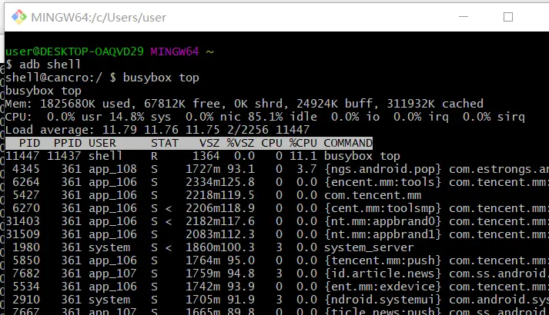This screenshot has width=549, height=315.
Task: Click the PID 5534 {ent.mm:exdevice} row
Action: click(x=277, y=287)
